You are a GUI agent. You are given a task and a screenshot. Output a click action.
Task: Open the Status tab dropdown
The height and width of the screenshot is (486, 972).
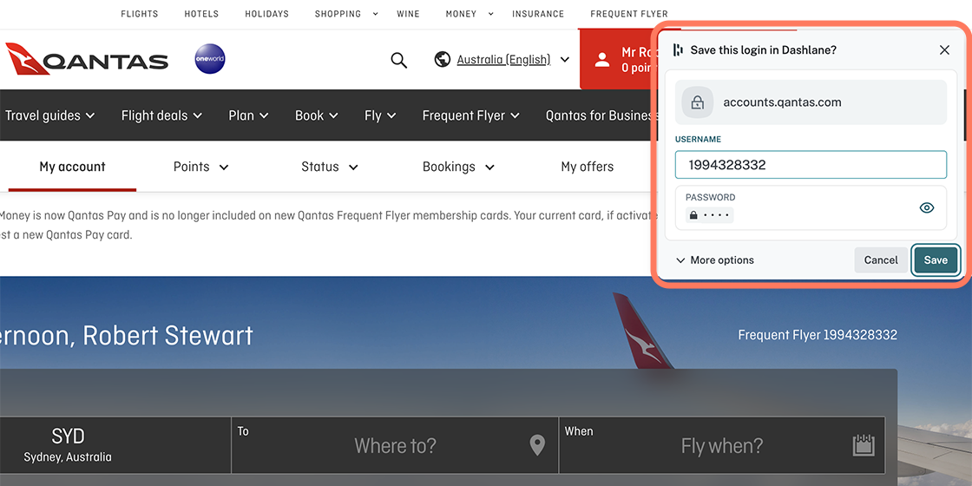[330, 167]
